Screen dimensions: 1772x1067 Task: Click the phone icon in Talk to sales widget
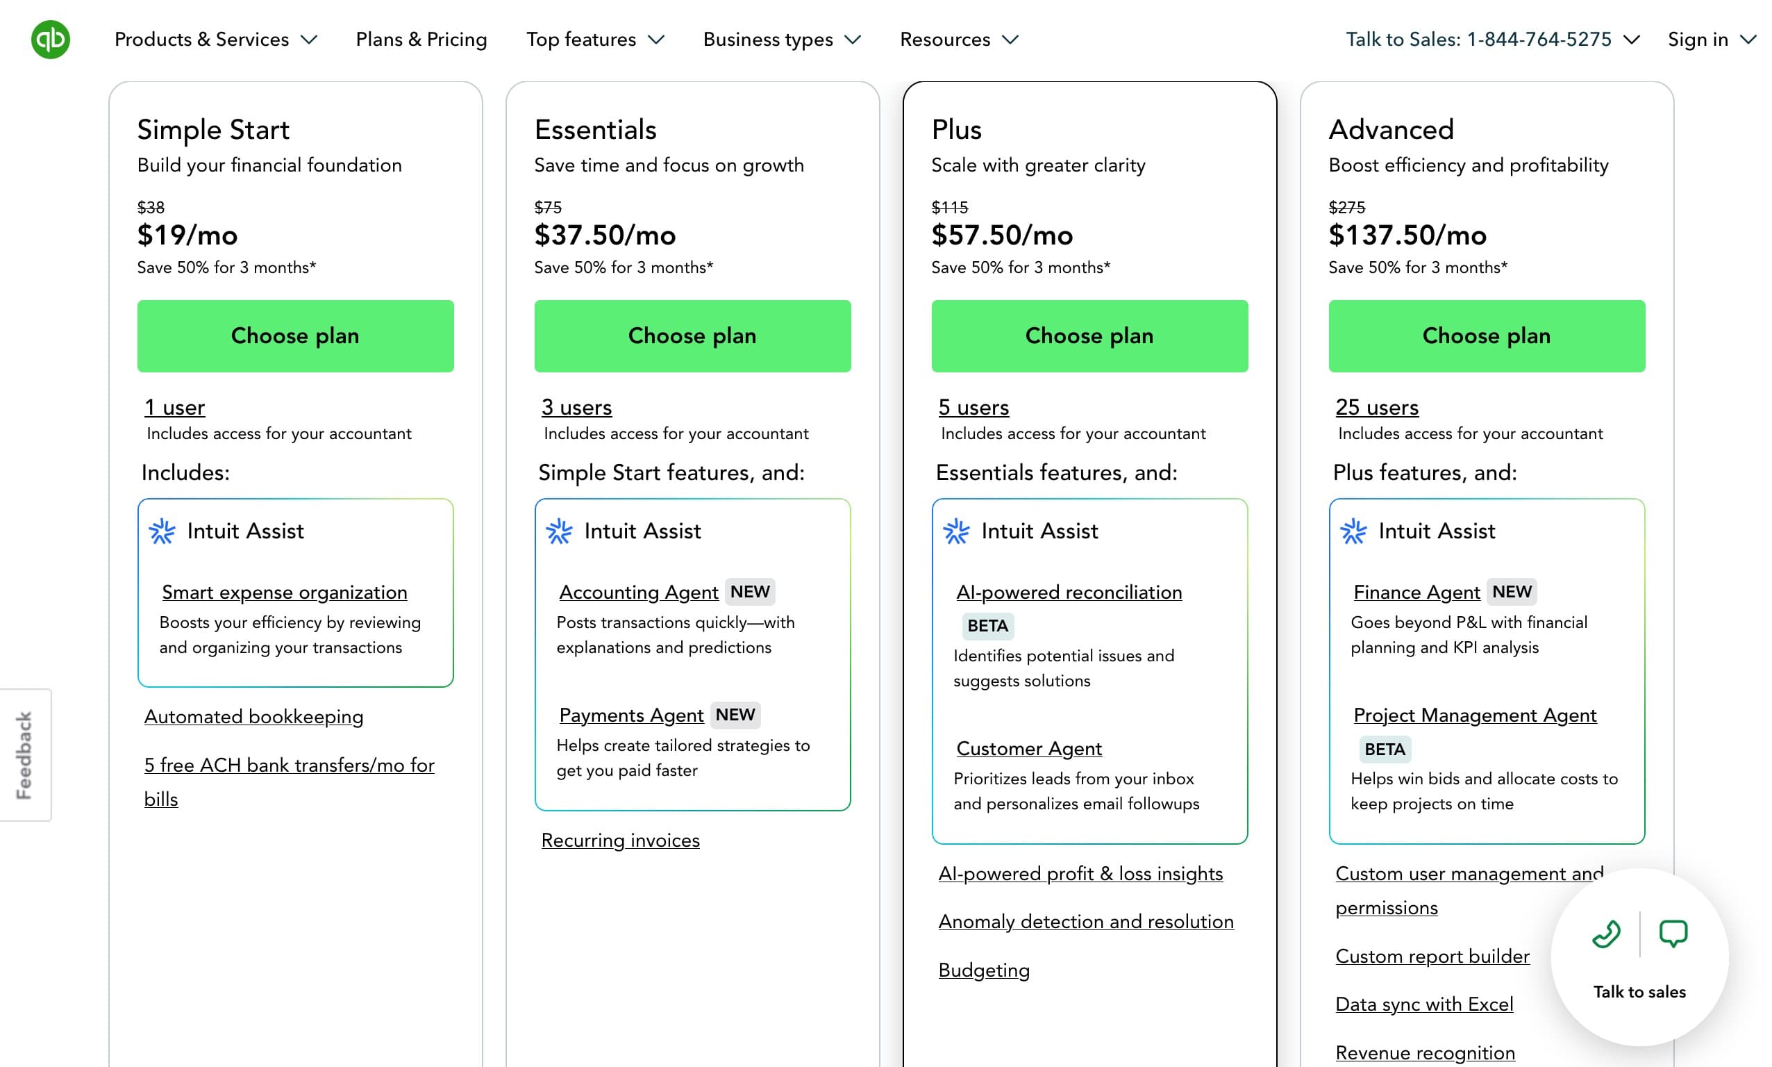click(x=1606, y=933)
